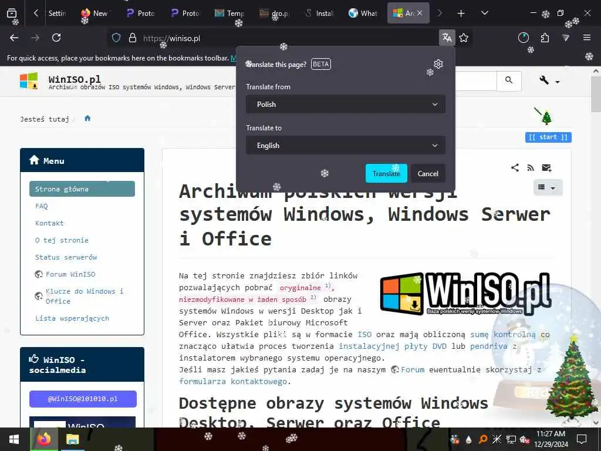The height and width of the screenshot is (451, 601).
Task: Open File Explorer from taskbar
Action: coord(72,439)
